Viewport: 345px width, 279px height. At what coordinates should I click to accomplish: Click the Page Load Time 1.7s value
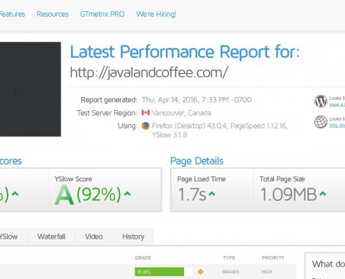pyautogui.click(x=192, y=195)
